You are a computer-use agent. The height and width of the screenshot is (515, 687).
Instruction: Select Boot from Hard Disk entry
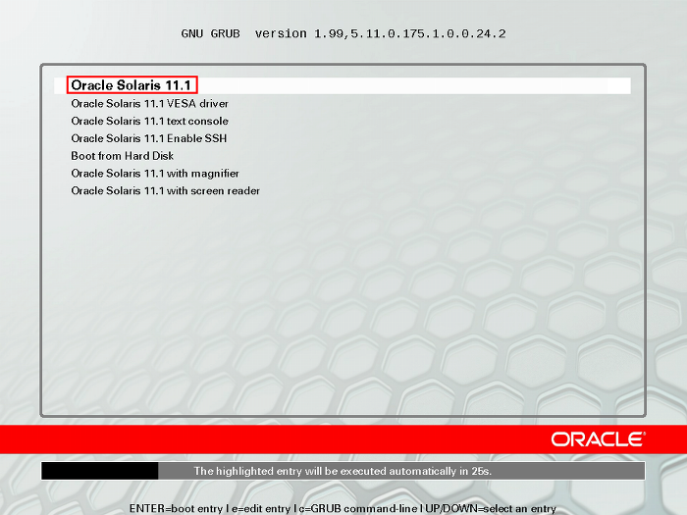tap(123, 156)
